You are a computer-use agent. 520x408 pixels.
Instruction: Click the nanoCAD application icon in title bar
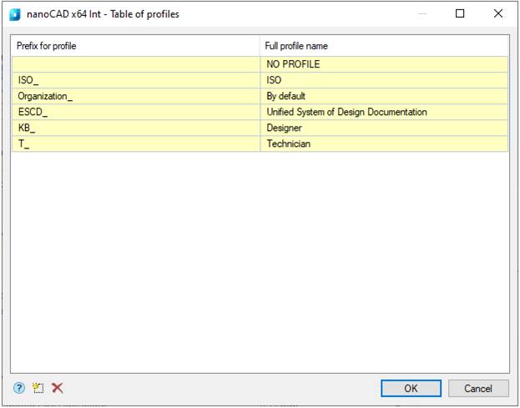click(x=15, y=14)
